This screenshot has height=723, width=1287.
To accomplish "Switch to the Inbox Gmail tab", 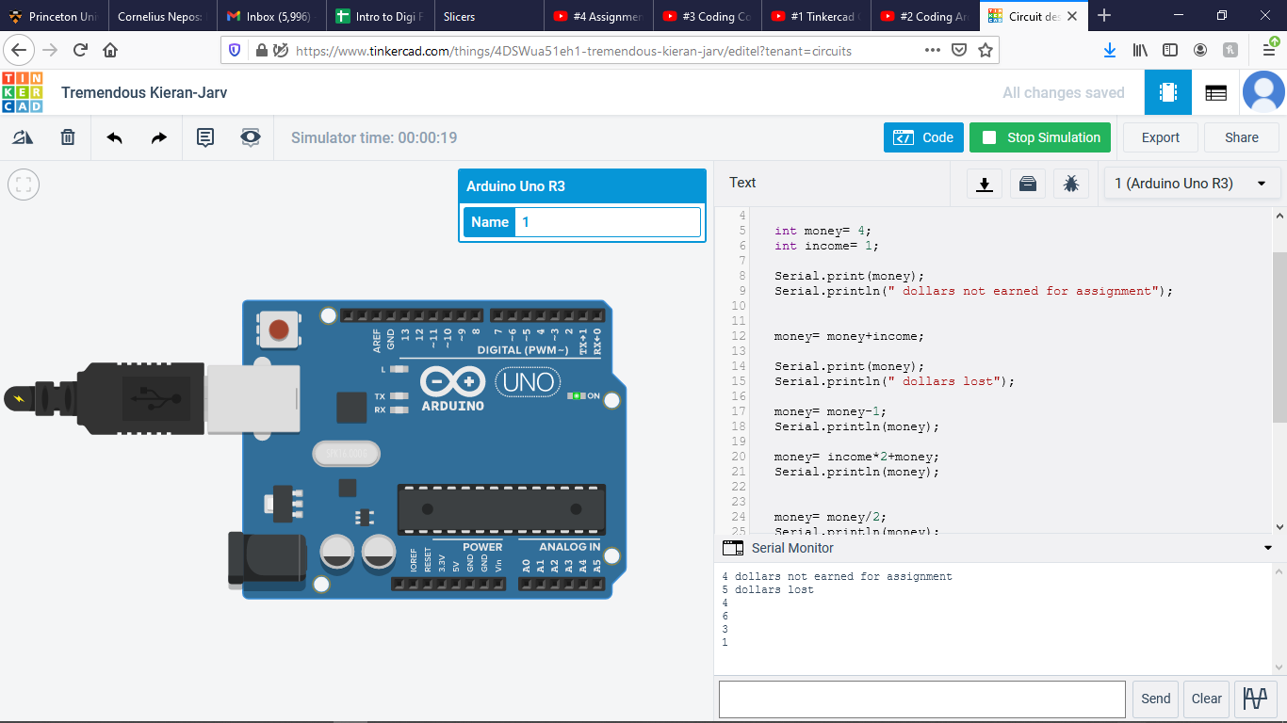I will point(272,16).
